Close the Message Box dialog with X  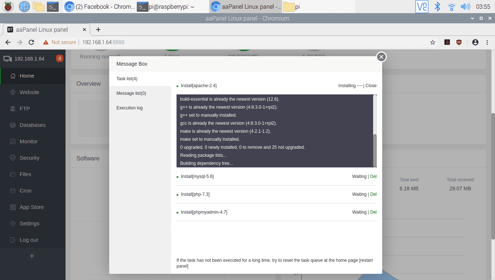click(381, 57)
